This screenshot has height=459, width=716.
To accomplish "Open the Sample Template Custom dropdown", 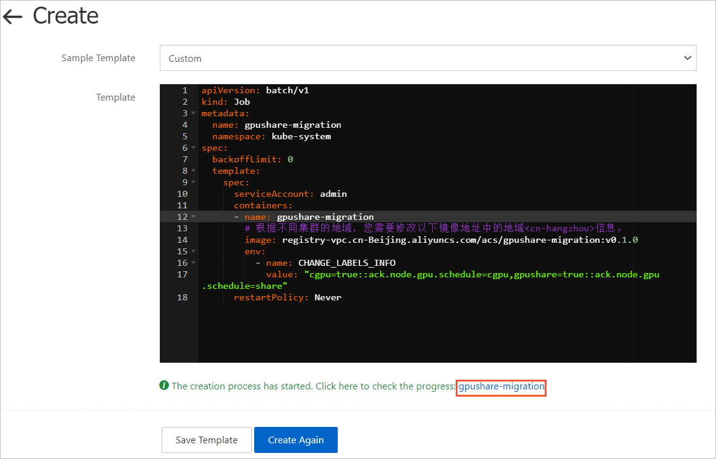I will [428, 58].
